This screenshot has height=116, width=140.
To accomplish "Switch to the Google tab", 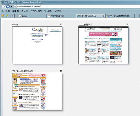I will [32, 16].
